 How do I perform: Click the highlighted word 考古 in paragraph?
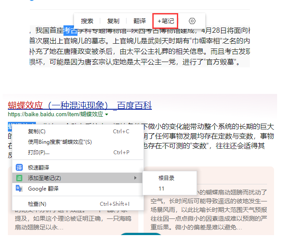click(x=70, y=31)
